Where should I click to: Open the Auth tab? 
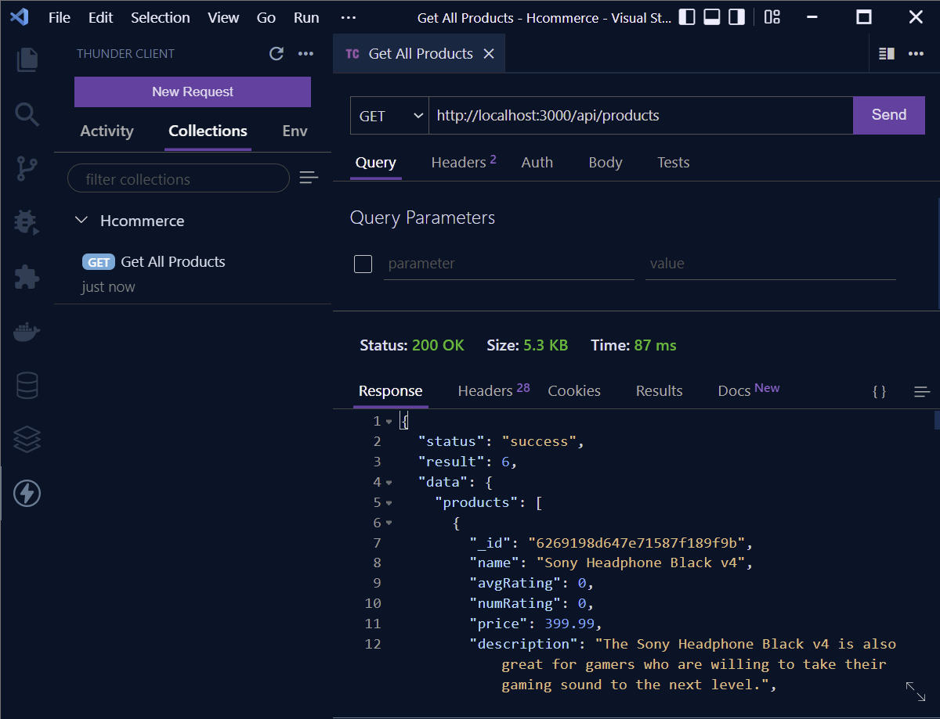[x=537, y=163]
